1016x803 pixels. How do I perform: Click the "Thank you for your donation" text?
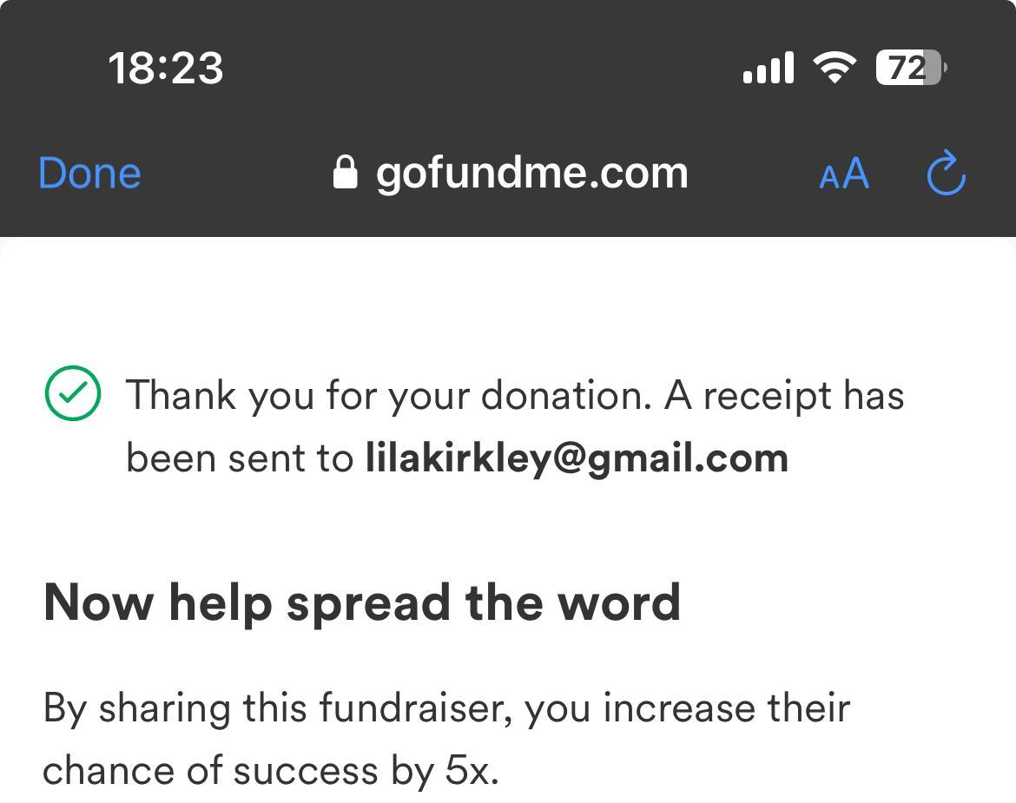388,396
